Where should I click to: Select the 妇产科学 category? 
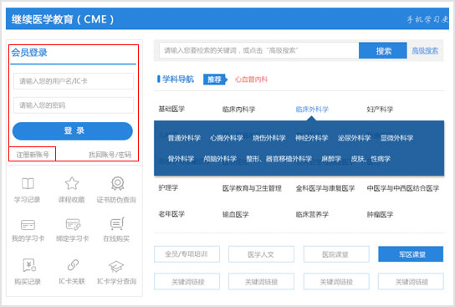tap(380, 110)
